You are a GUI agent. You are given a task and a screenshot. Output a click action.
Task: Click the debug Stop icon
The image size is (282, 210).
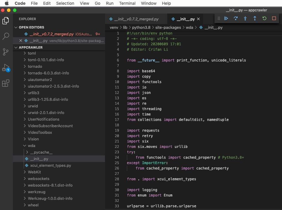[274, 18]
